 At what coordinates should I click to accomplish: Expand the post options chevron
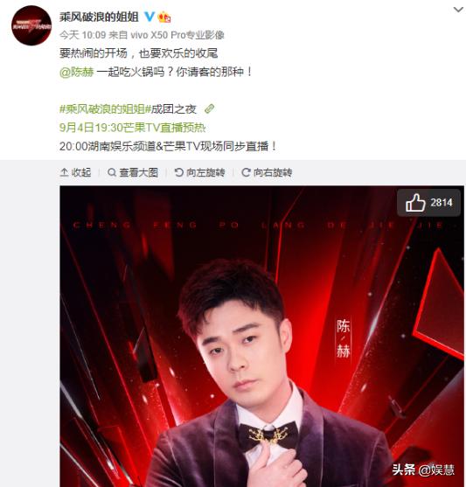click(x=458, y=10)
